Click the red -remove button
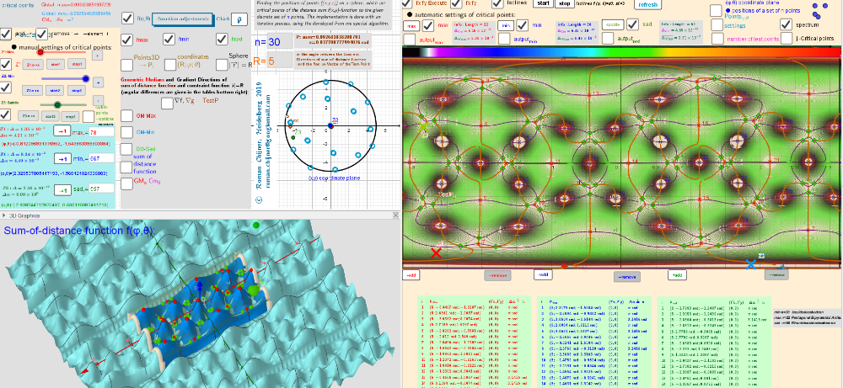Image resolution: width=843 pixels, height=388 pixels. (497, 275)
